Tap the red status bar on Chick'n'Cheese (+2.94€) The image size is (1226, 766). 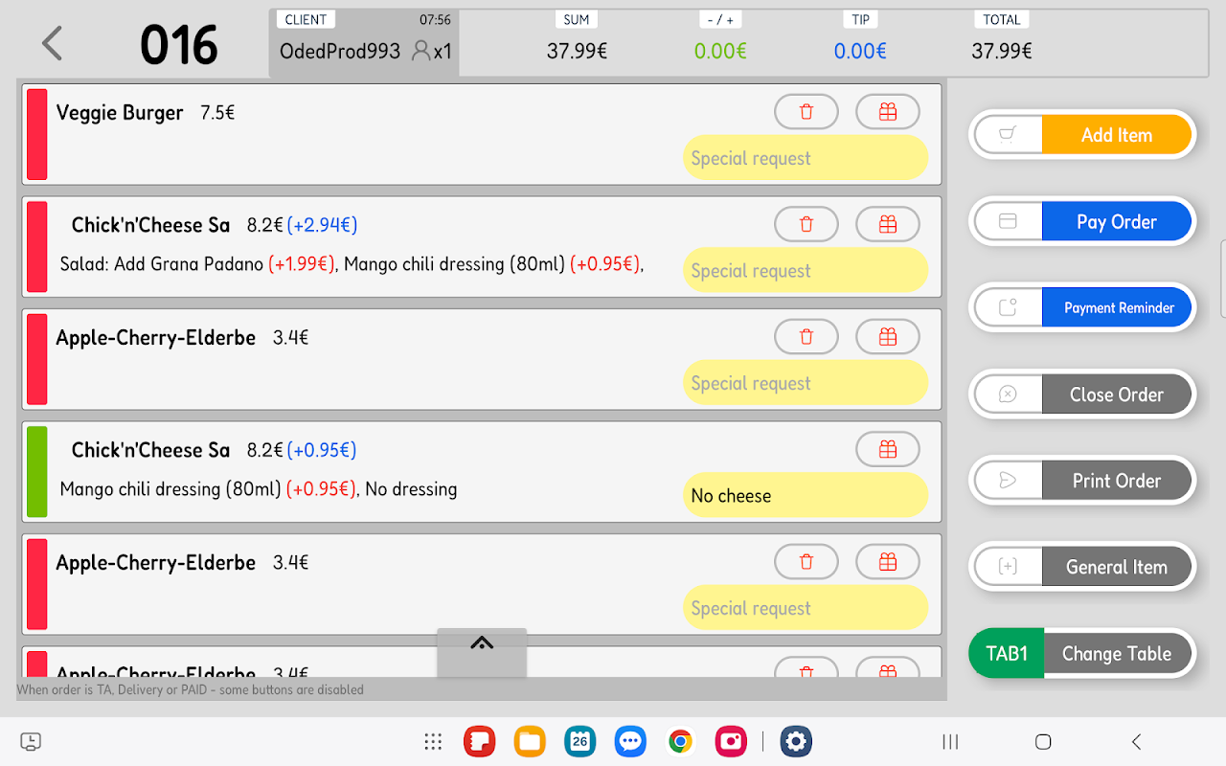click(x=36, y=246)
